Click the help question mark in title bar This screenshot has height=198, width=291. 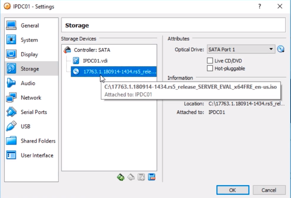260,7
